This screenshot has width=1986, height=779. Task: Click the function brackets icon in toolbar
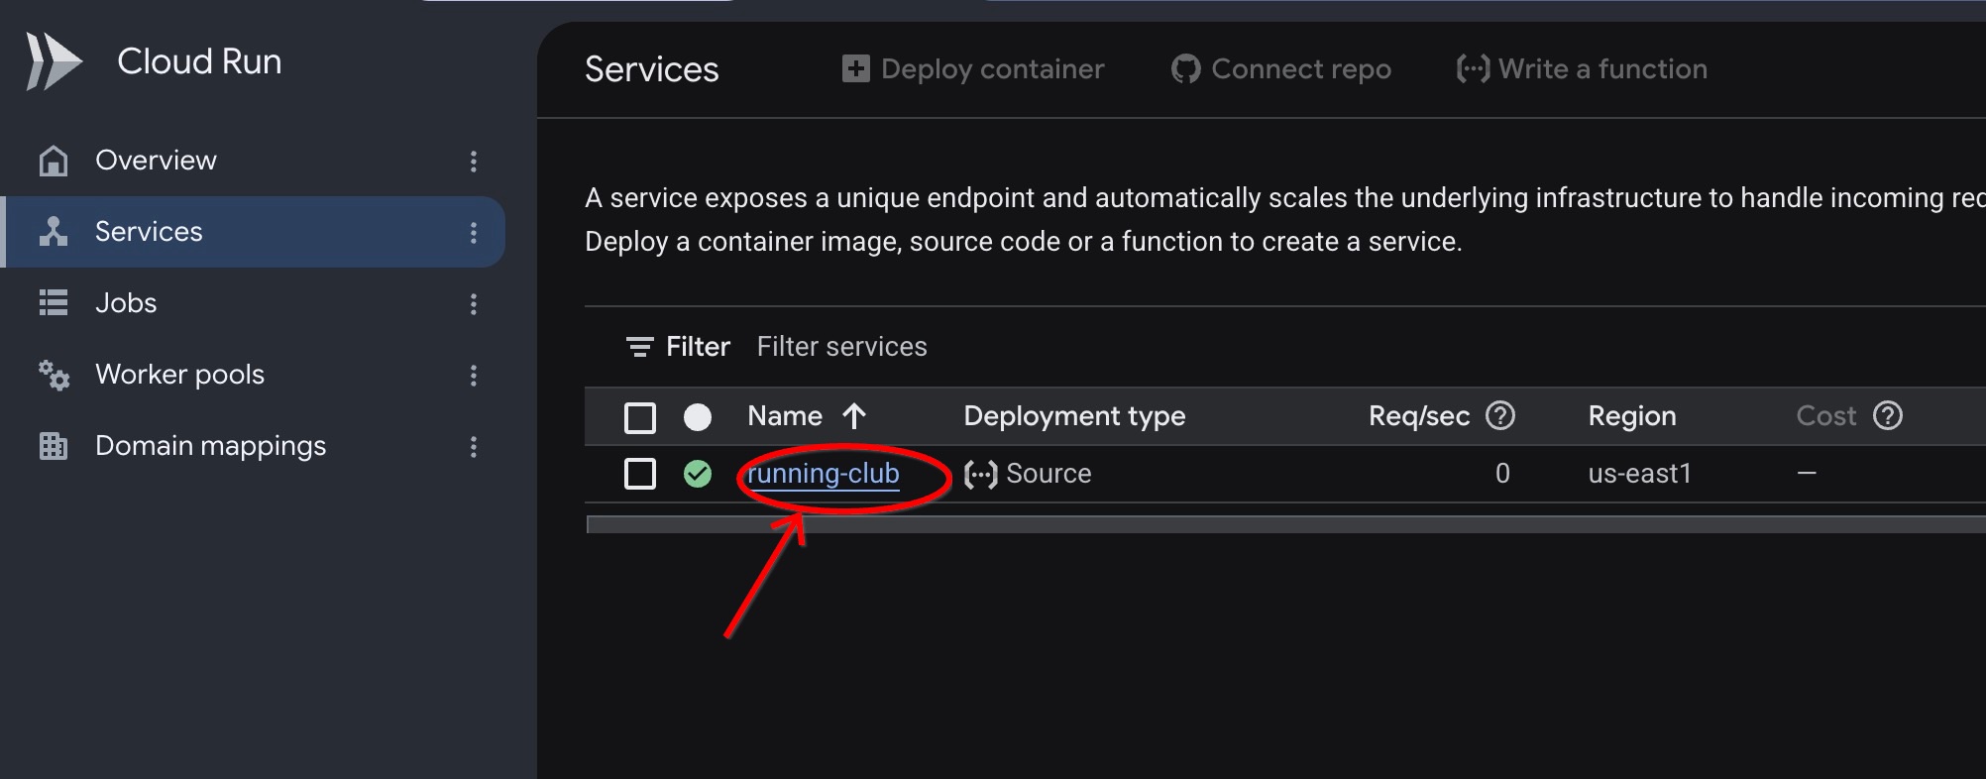pos(1473,69)
